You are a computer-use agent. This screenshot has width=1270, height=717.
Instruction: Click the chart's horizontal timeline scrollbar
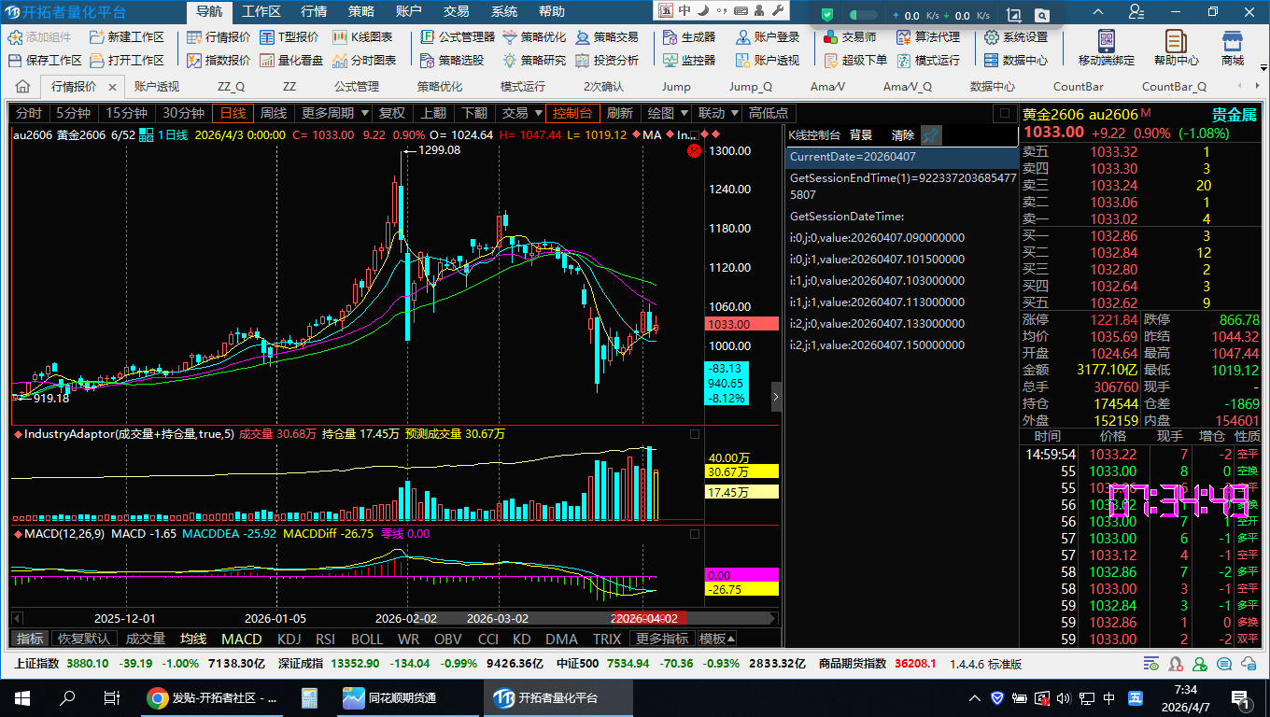(392, 618)
